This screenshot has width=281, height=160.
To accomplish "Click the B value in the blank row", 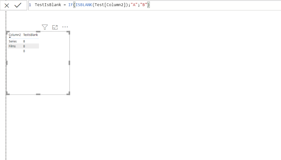I will pyautogui.click(x=24, y=51).
